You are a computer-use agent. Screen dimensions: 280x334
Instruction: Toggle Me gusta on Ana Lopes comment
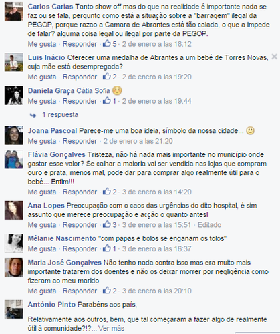tap(42, 225)
